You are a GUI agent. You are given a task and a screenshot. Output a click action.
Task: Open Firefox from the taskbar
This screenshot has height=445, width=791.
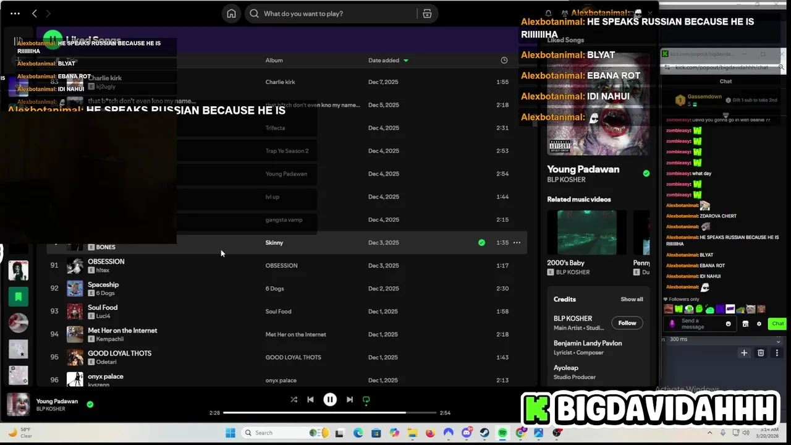(x=430, y=433)
